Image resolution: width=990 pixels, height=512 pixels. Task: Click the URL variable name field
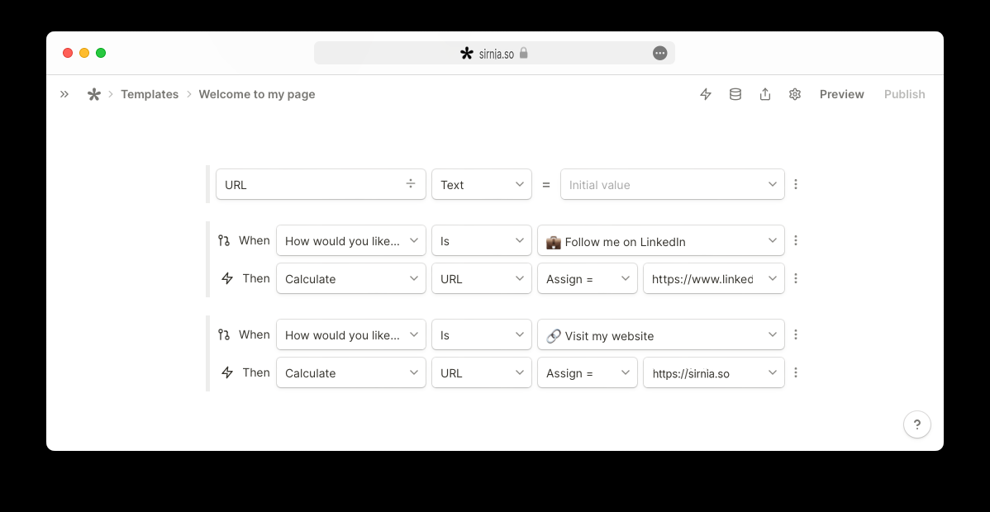point(321,184)
